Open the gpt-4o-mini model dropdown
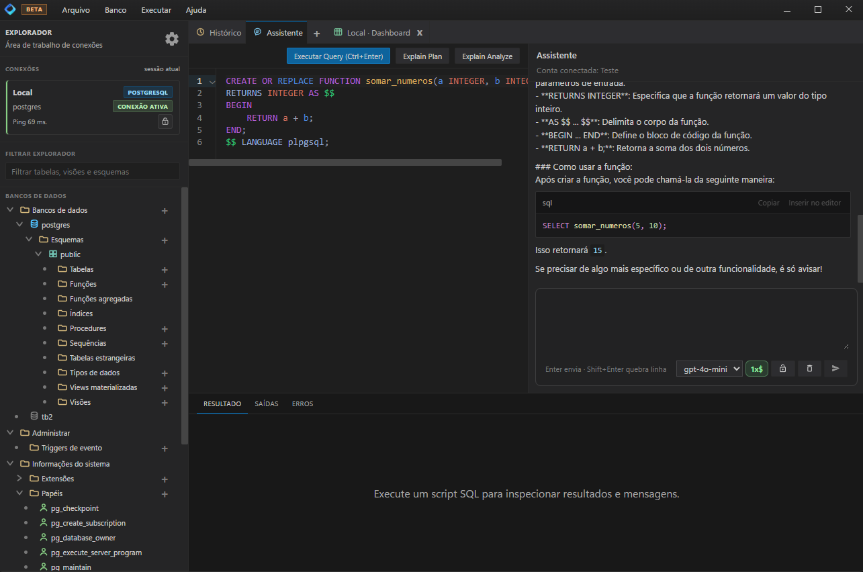Viewport: 863px width, 572px height. click(709, 368)
